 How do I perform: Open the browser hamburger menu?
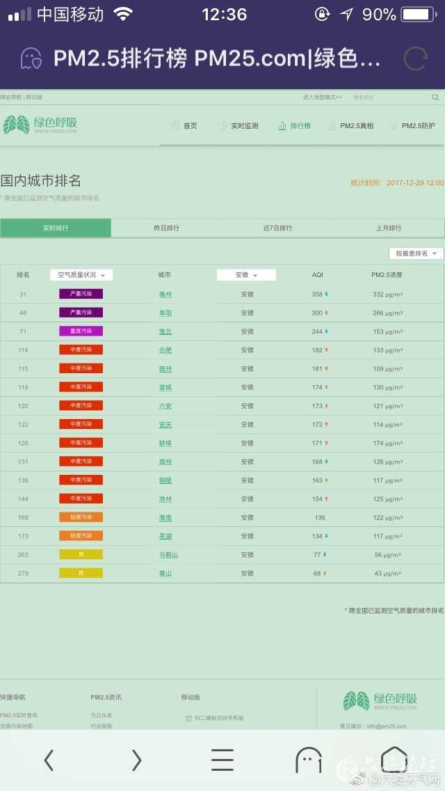(222, 760)
